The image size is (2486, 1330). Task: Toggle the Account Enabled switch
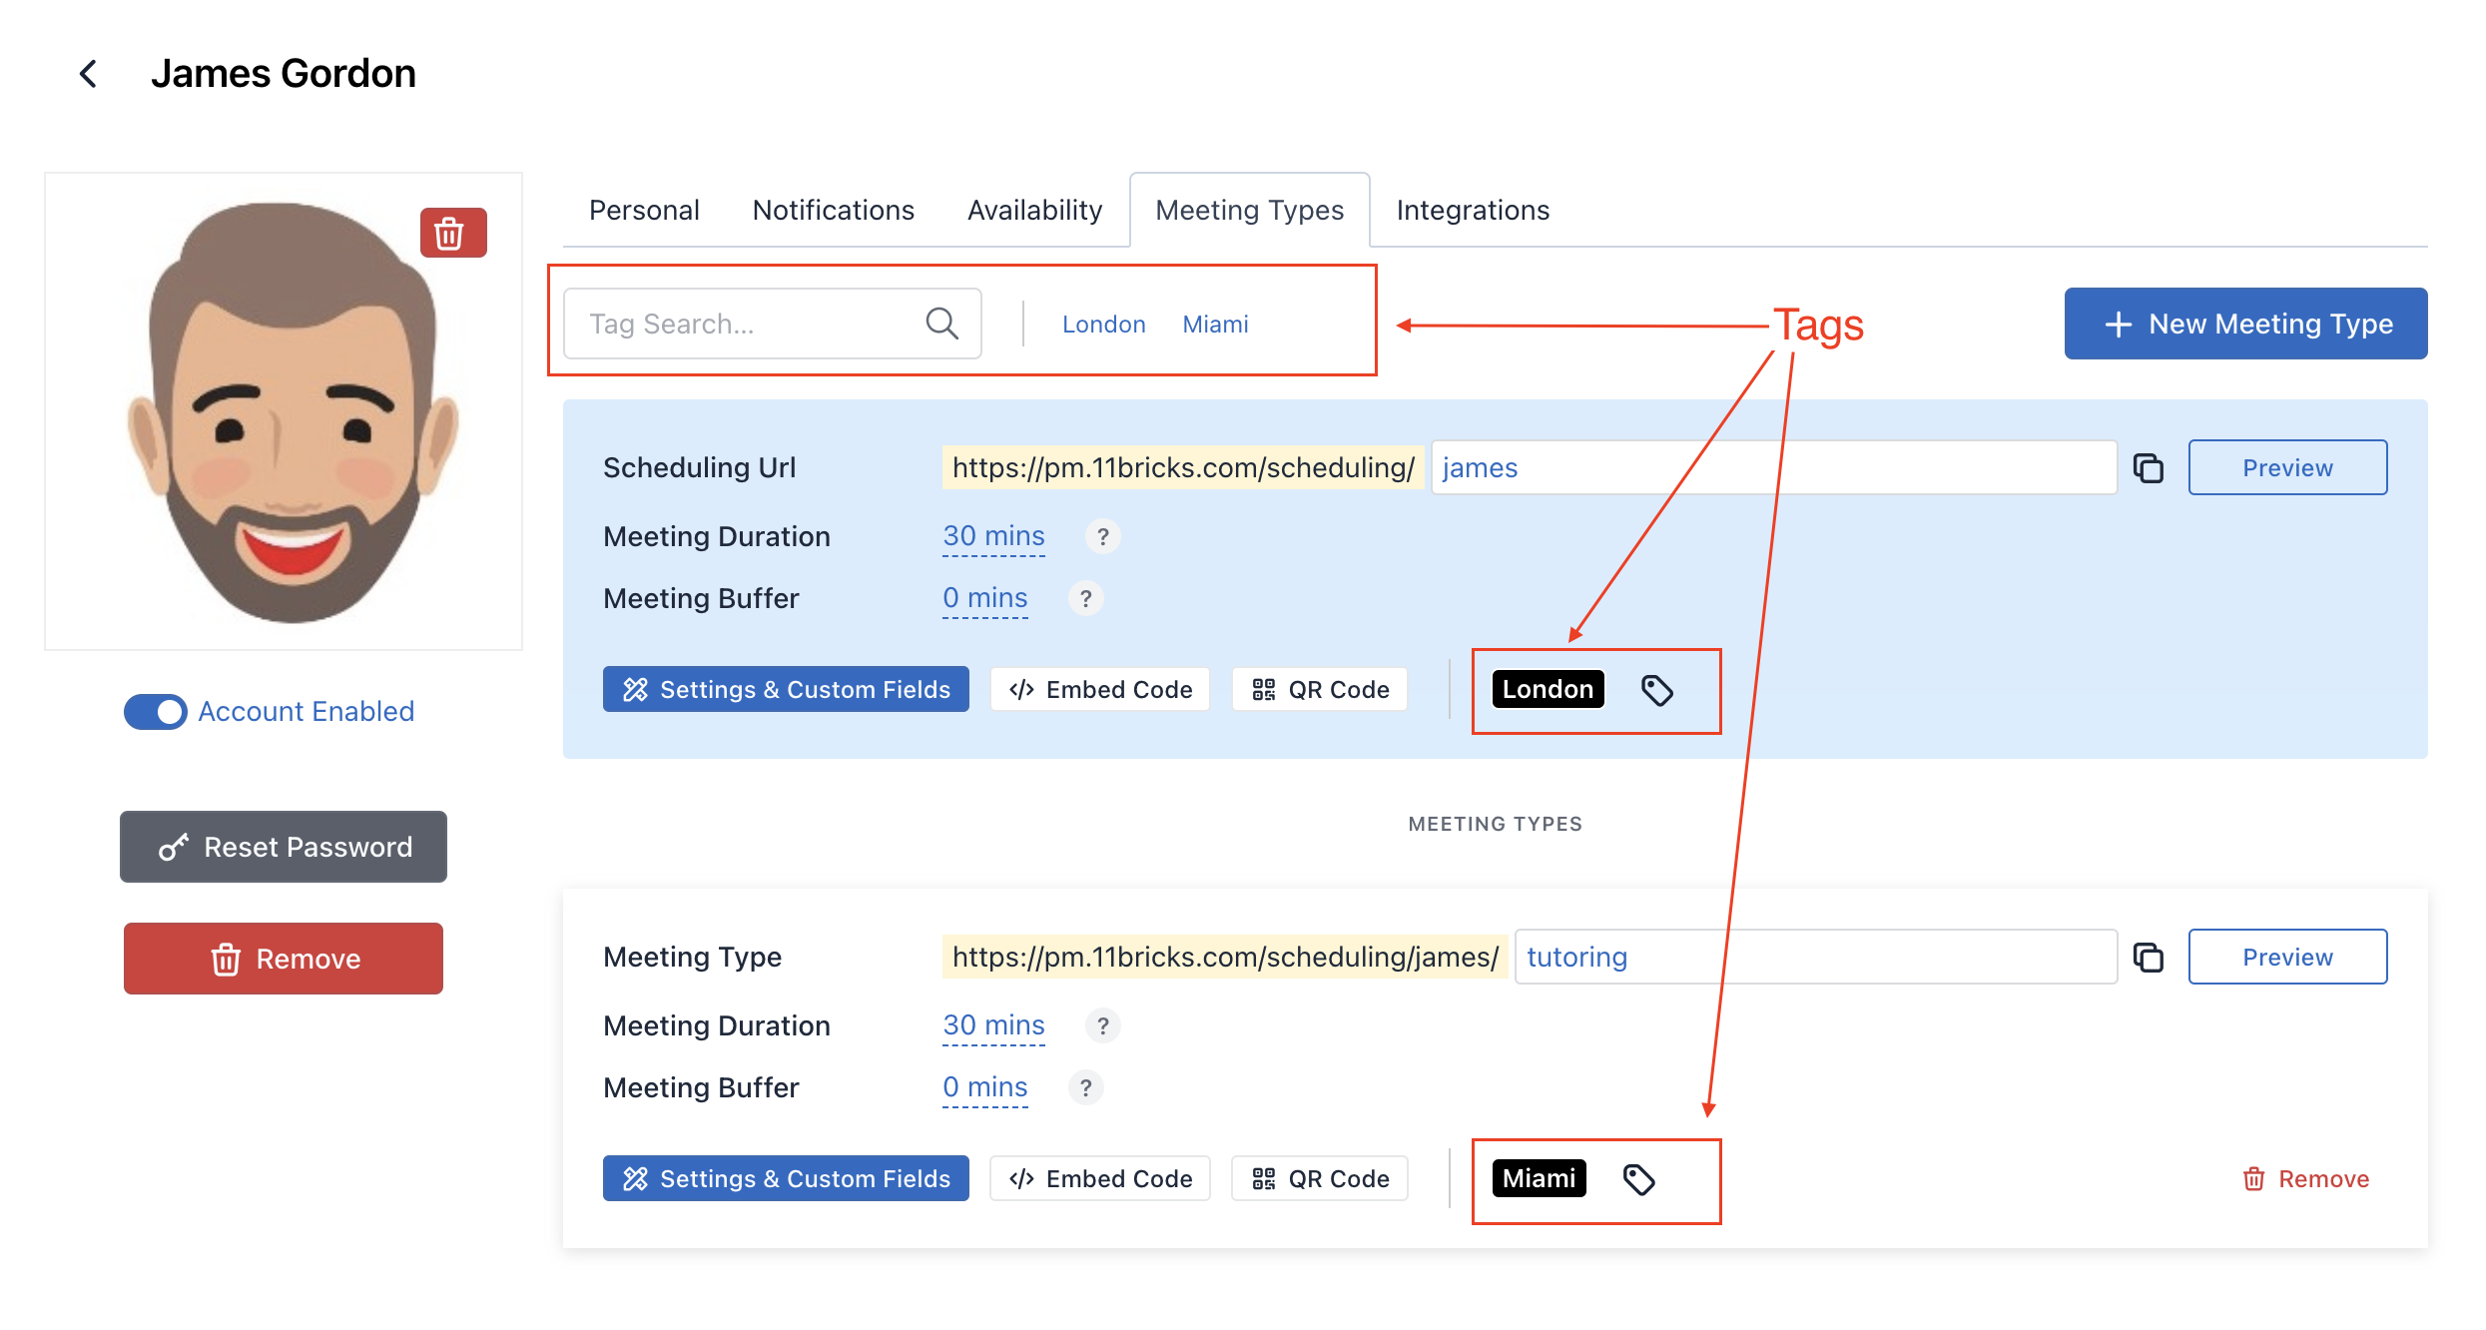[x=156, y=712]
